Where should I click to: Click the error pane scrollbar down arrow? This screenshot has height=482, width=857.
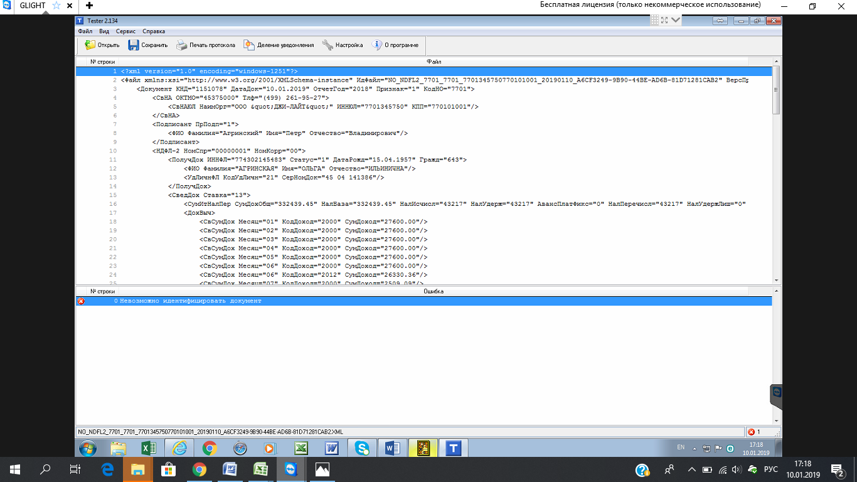click(x=777, y=421)
